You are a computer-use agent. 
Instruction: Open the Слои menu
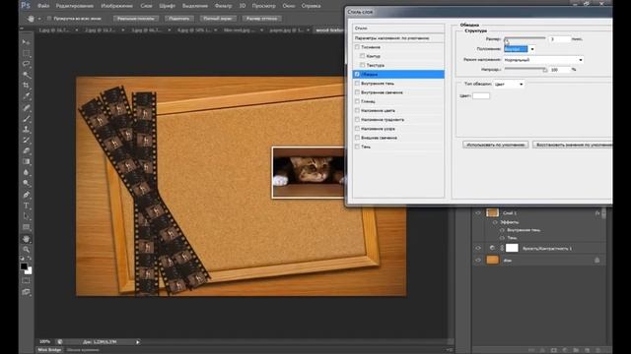[x=147, y=6]
